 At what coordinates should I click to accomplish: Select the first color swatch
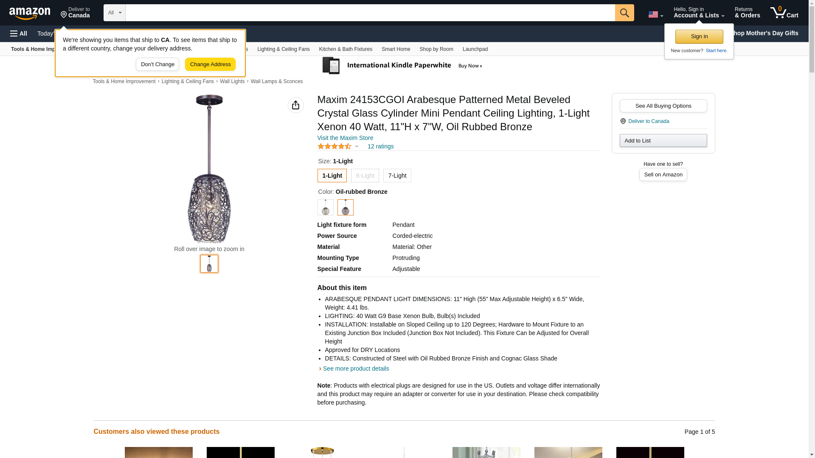click(325, 207)
